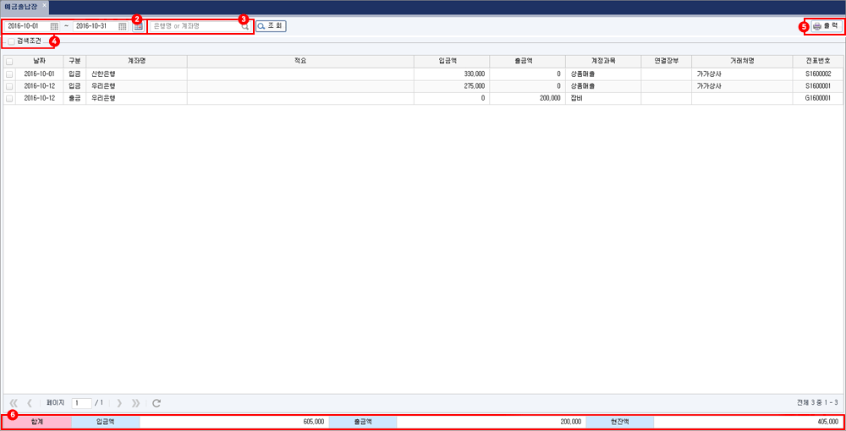Viewport: 846px width, 431px height.
Task: Check the row with voucher S1600002
Action: [x=9, y=74]
